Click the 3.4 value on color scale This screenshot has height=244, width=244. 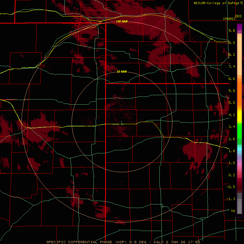pyautogui.click(x=232, y=127)
